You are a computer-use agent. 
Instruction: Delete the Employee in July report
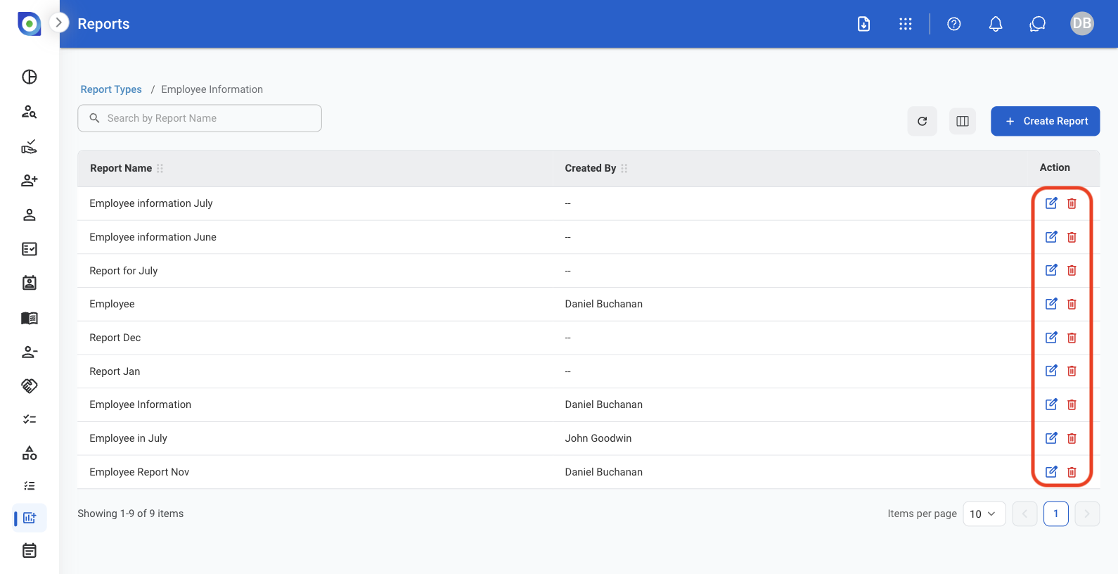tap(1072, 438)
